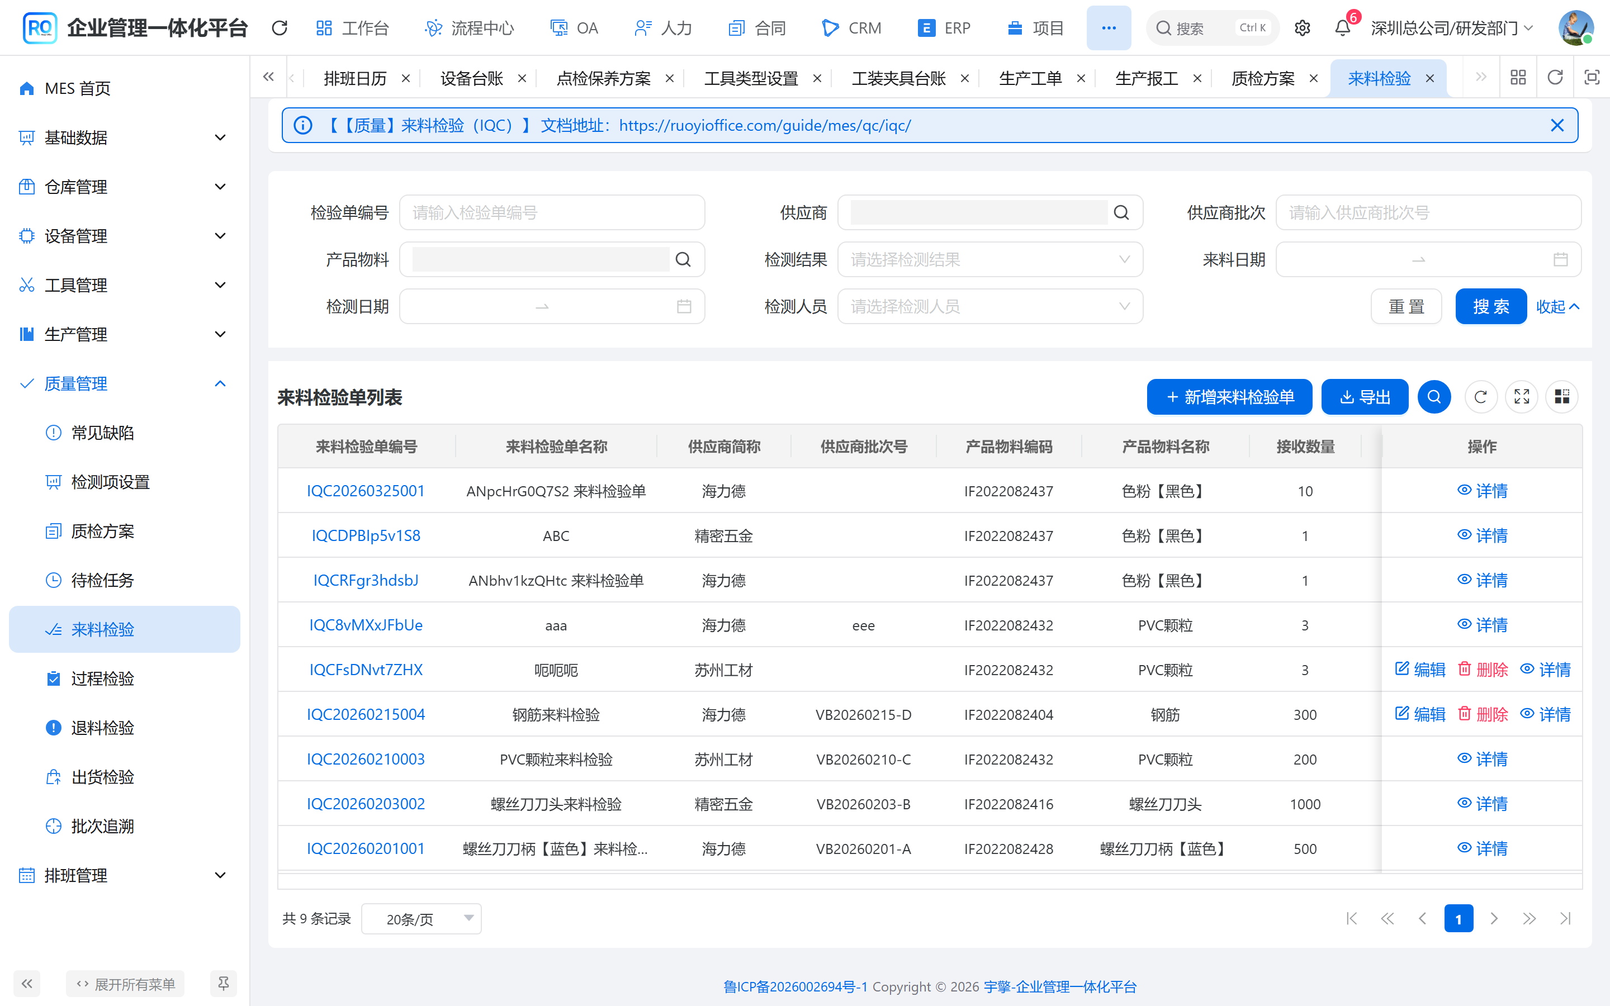Open the notifications bell

(x=1343, y=28)
